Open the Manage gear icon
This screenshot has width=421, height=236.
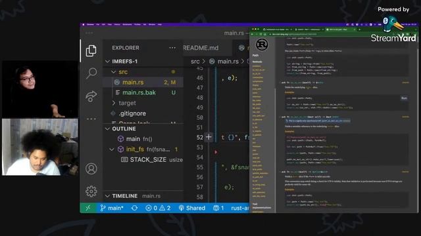[91, 191]
